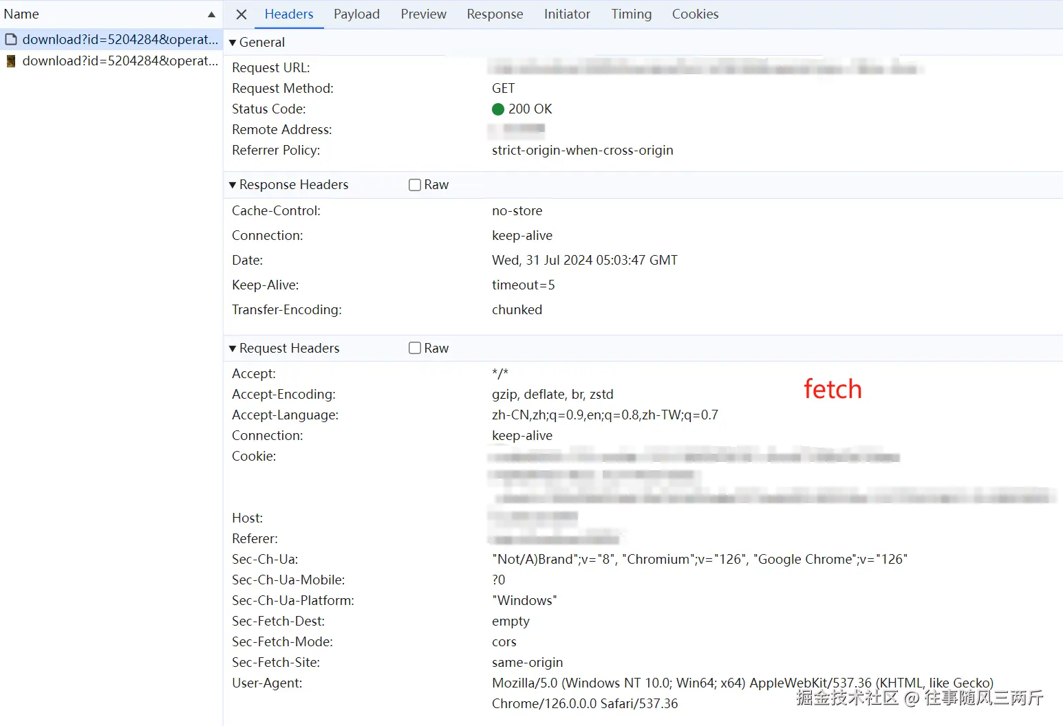Click the Accept value '*/*'
The height and width of the screenshot is (726, 1063).
pos(500,373)
